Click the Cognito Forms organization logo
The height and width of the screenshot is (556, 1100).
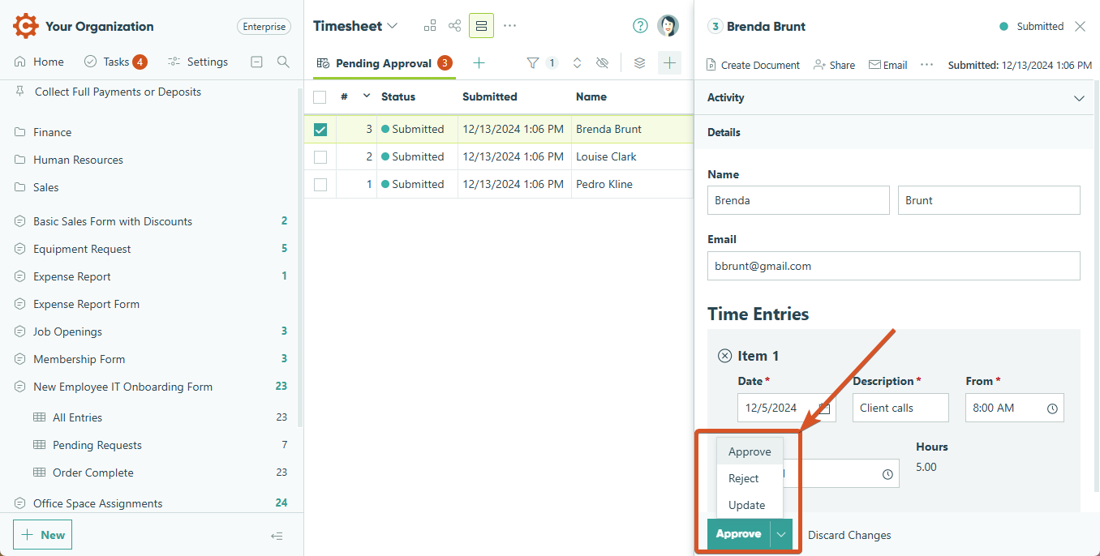pyautogui.click(x=25, y=26)
